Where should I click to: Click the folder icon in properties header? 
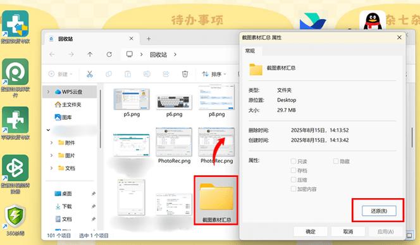(256, 69)
